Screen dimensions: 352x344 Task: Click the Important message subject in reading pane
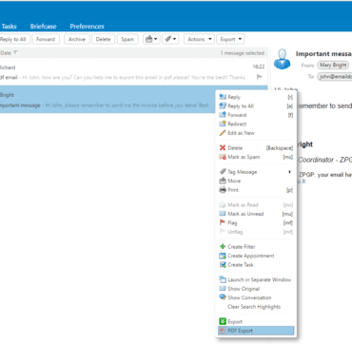[x=323, y=54]
